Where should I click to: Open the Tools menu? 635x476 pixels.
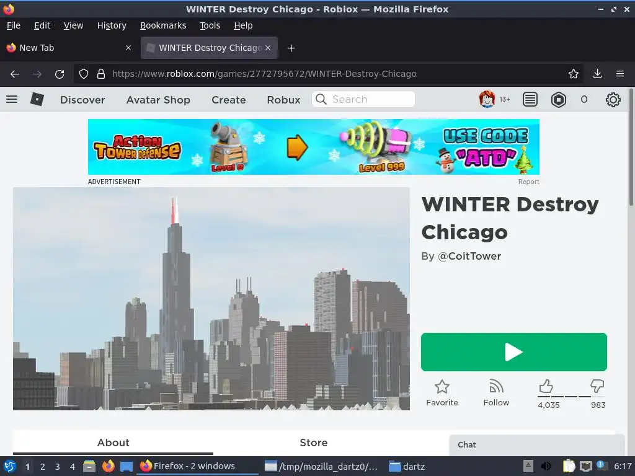pos(210,25)
